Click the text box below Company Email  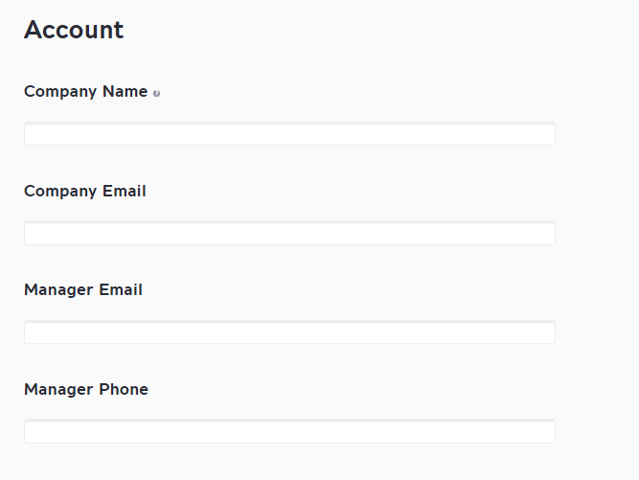pos(289,233)
